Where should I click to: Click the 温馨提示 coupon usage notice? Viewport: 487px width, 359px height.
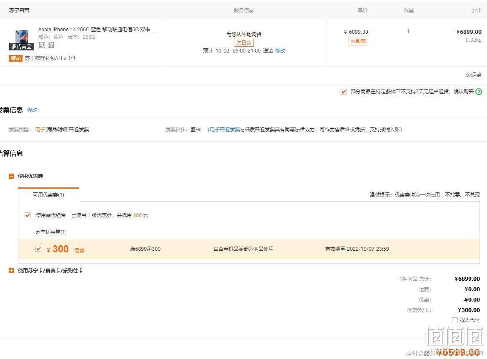[425, 194]
